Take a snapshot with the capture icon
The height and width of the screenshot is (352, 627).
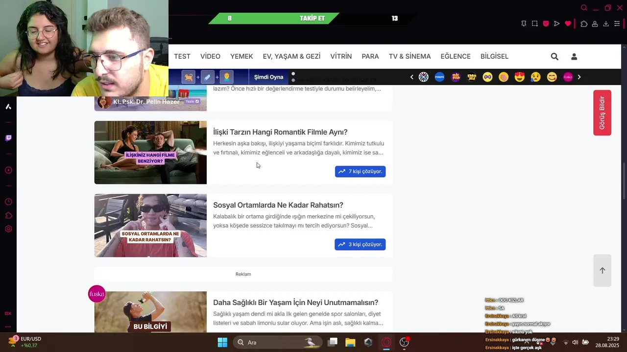pyautogui.click(x=535, y=23)
